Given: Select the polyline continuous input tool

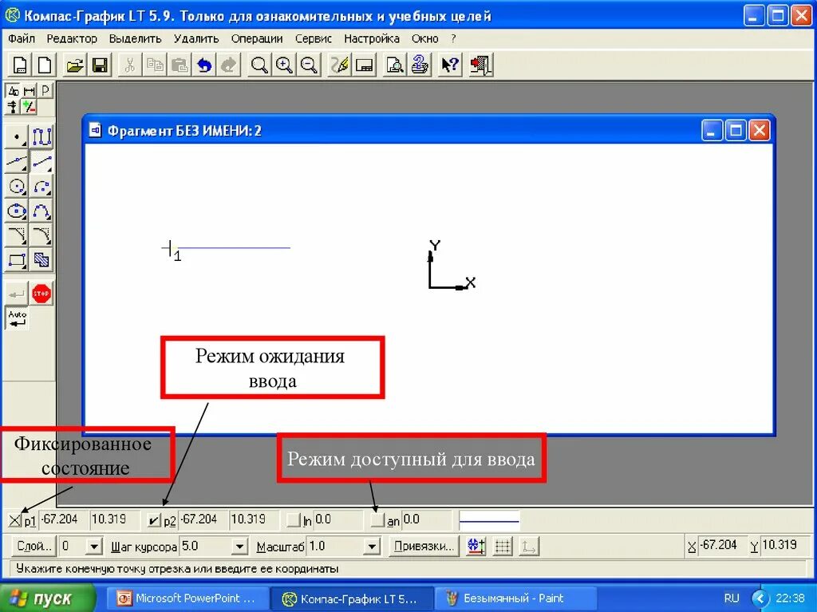Looking at the screenshot, I should (41, 136).
